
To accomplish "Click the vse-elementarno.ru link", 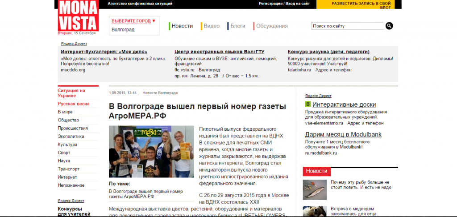I will pyautogui.click(x=324, y=123).
